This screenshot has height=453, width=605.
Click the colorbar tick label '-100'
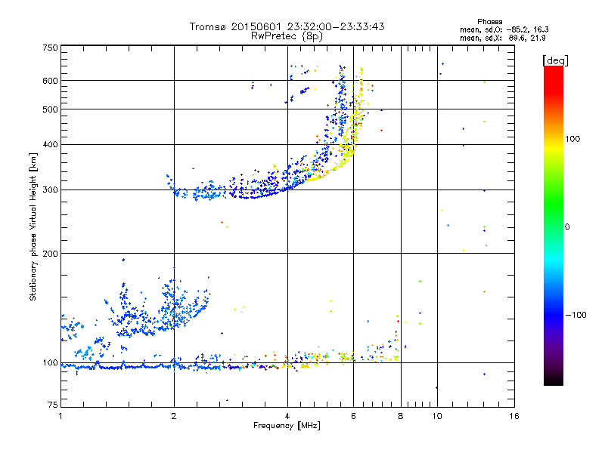[x=576, y=315]
